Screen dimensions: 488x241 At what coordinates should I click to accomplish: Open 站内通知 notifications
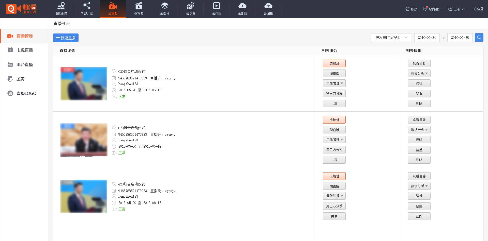pyautogui.click(x=432, y=9)
